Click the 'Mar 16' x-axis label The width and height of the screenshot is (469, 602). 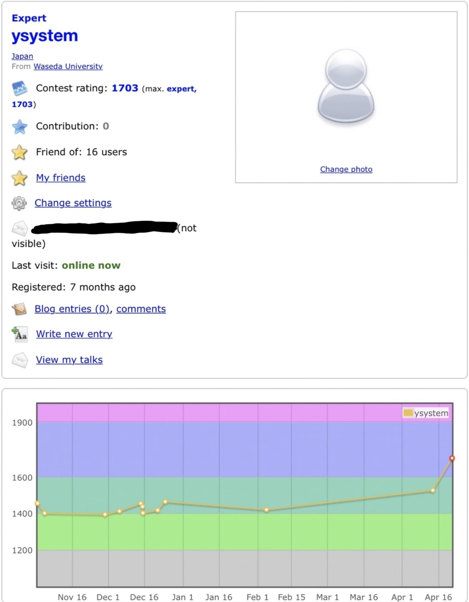tap(364, 597)
